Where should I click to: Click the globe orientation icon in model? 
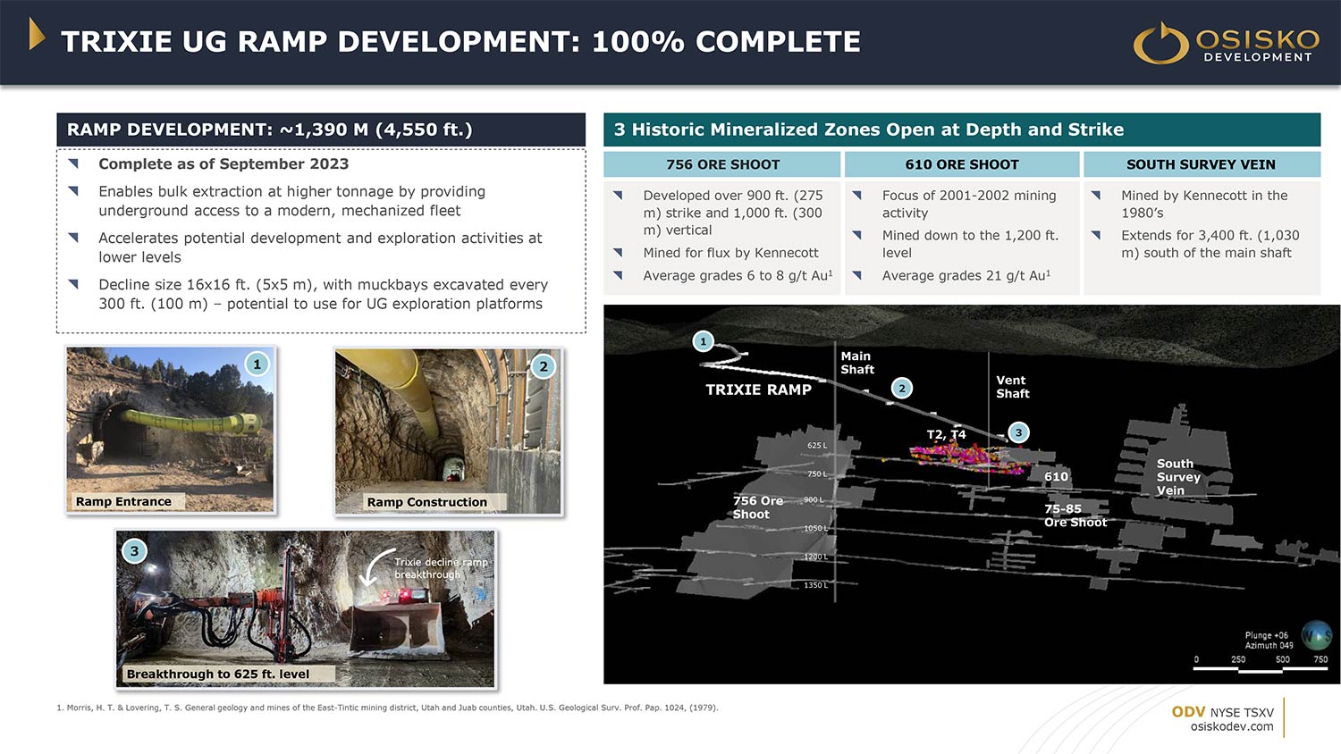(x=1316, y=635)
